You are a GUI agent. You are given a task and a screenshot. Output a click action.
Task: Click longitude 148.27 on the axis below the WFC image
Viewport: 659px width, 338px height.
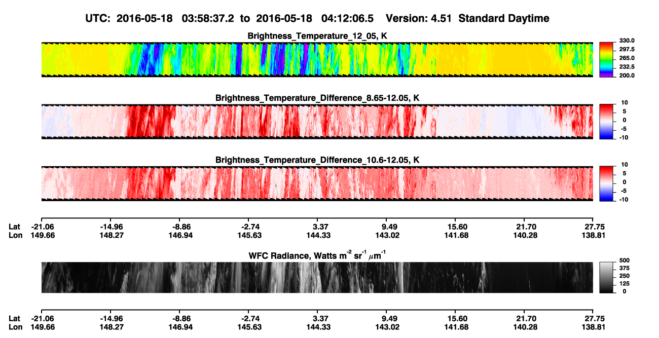[x=111, y=327]
